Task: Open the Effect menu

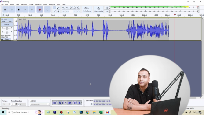Action: 45,4
